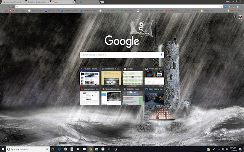The image size is (244, 152).
Task: Open the Mail app in the taskbar
Action: [x=84, y=149]
